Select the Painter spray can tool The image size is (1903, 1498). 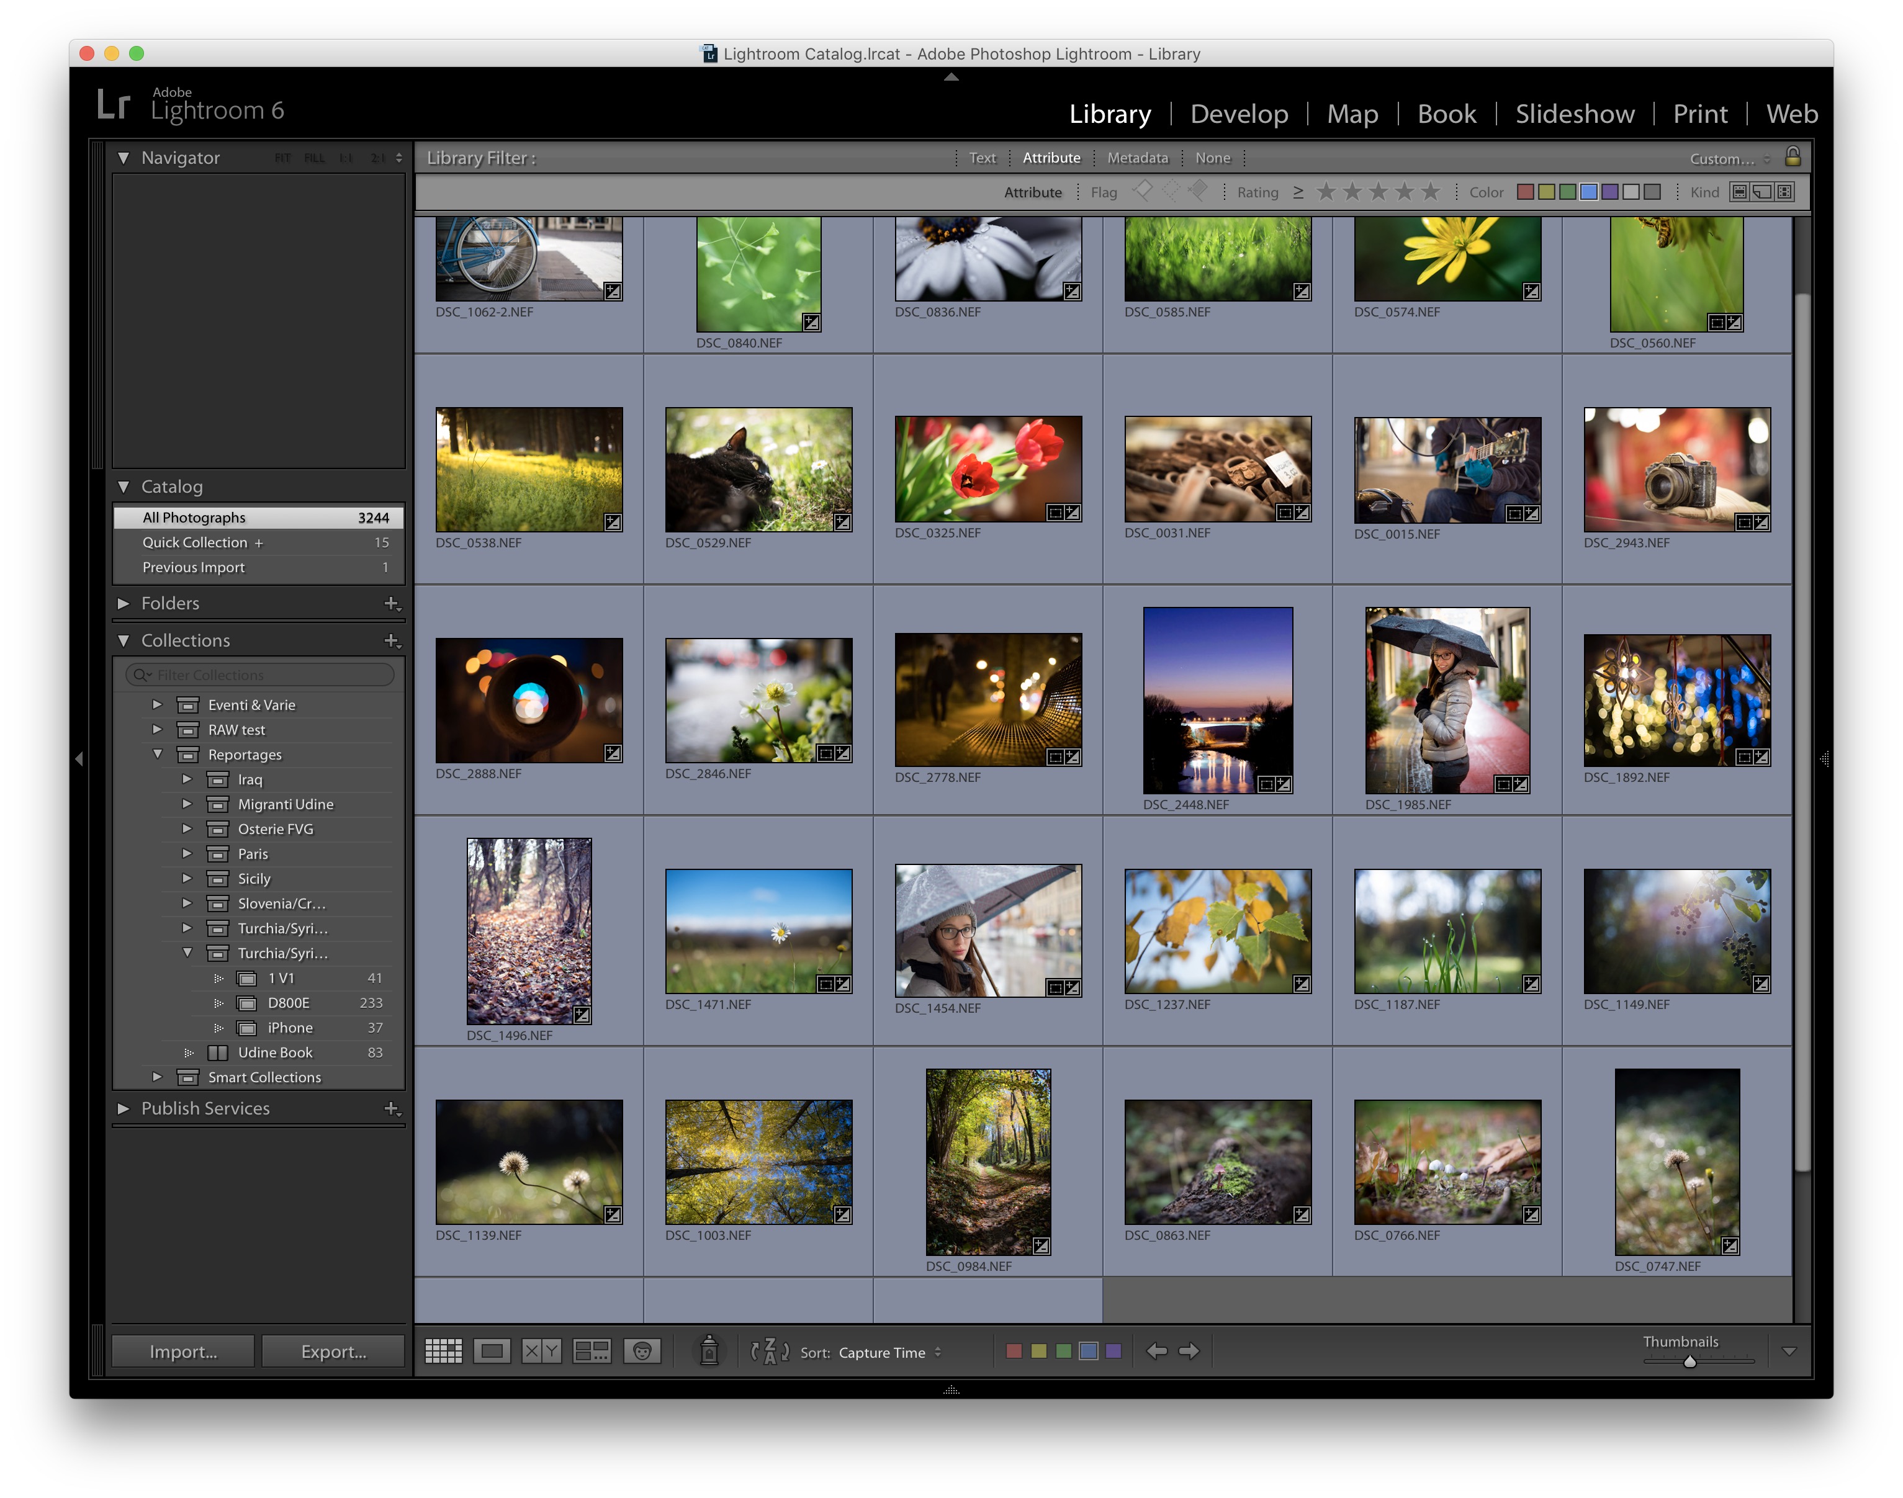(709, 1351)
